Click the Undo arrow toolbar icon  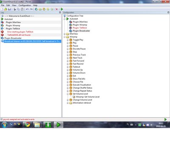pos(27,9)
